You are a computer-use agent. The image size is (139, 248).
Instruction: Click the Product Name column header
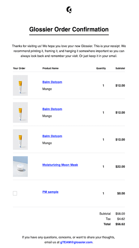tap(50, 68)
